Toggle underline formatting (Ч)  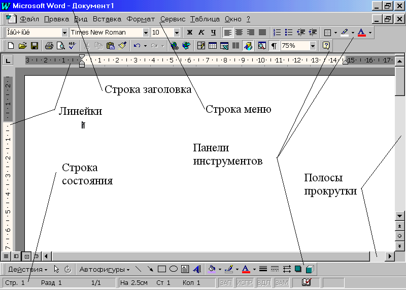coord(213,33)
